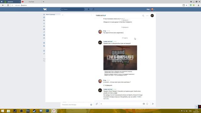Open Photoshop from taskbar
This screenshot has height=113, width=201.
pos(47,111)
